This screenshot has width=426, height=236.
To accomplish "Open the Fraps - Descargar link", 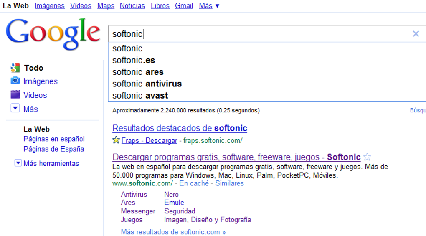I will pyautogui.click(x=149, y=141).
